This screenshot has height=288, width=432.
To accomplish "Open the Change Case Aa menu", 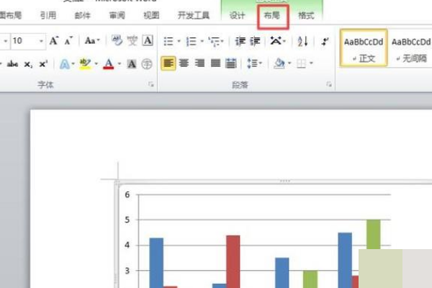I will 92,41.
